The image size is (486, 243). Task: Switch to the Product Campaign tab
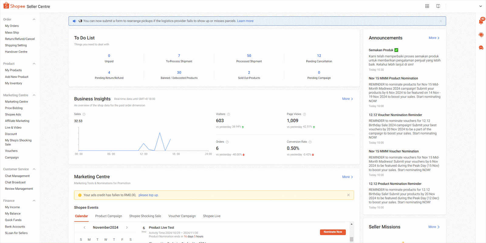pyautogui.click(x=108, y=216)
